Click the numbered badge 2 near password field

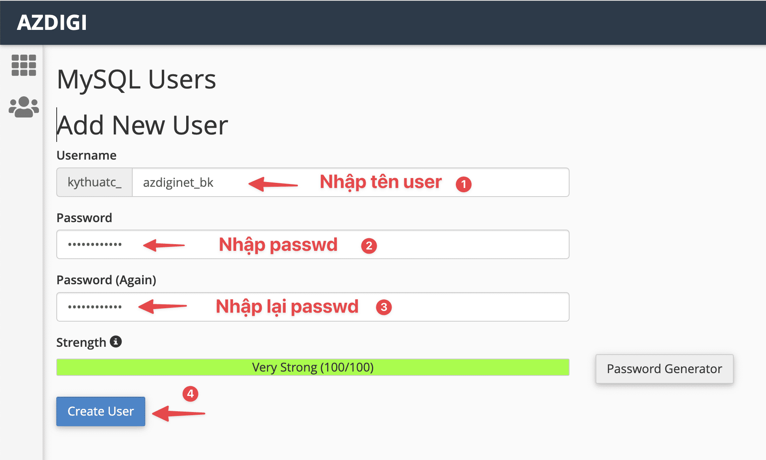[369, 245]
